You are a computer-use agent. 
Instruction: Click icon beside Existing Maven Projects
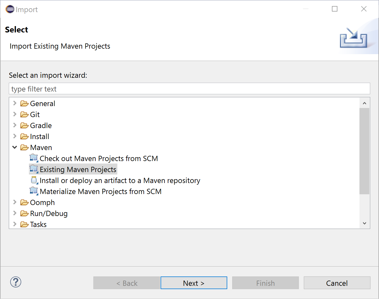point(34,170)
